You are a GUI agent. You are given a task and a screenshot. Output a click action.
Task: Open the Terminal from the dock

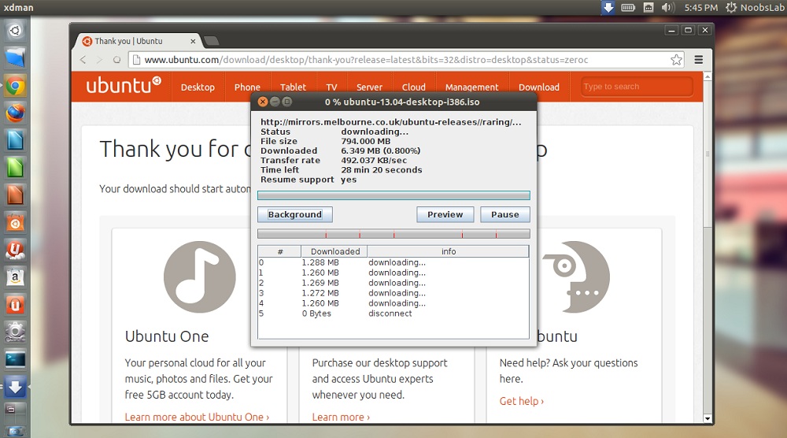click(15, 360)
